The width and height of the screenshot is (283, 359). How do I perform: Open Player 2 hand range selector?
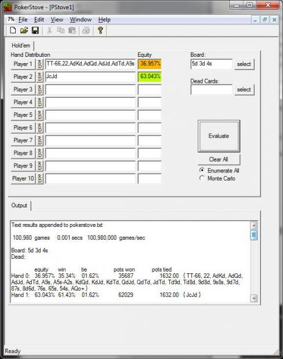[x=23, y=76]
